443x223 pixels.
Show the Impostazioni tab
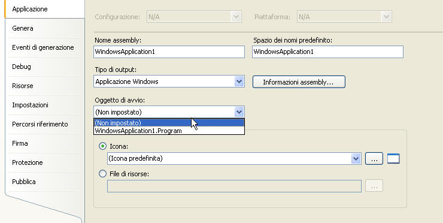point(30,105)
